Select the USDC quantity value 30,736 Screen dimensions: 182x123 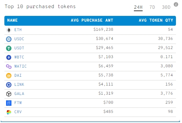166,39
